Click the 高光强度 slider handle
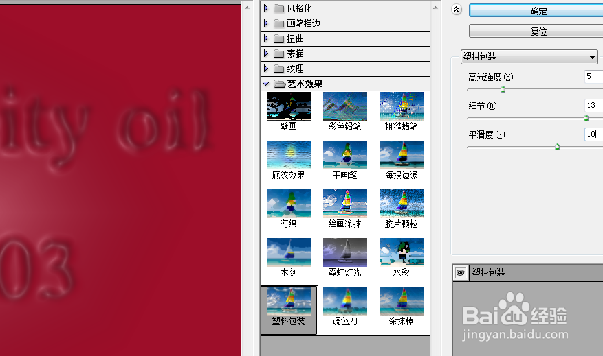This screenshot has height=356, width=603. (503, 89)
